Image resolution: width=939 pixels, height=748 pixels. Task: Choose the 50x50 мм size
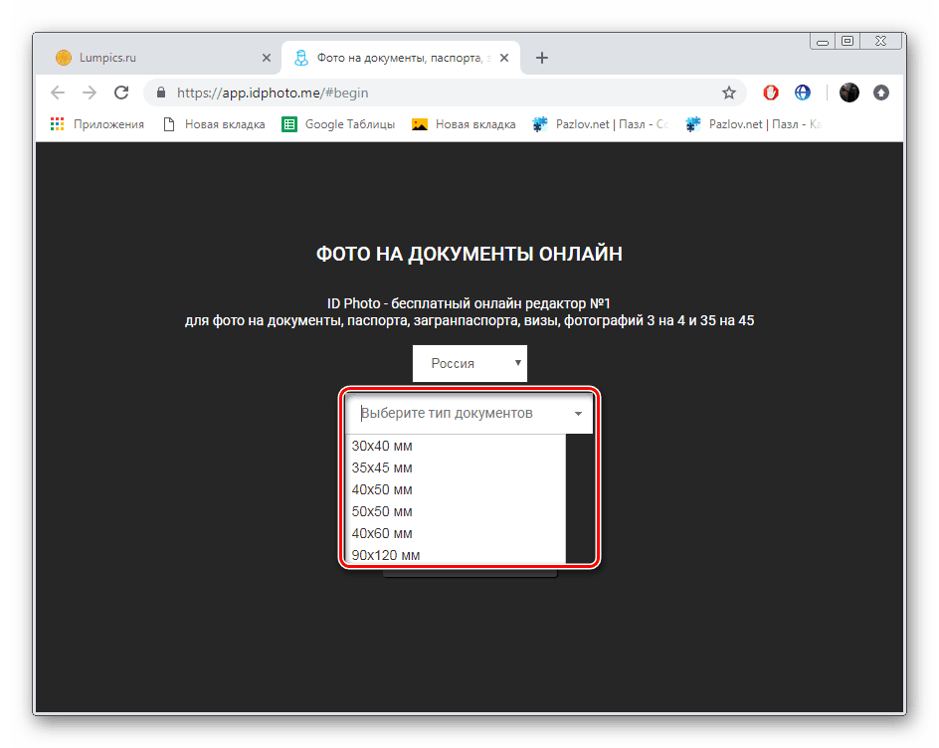tap(456, 511)
